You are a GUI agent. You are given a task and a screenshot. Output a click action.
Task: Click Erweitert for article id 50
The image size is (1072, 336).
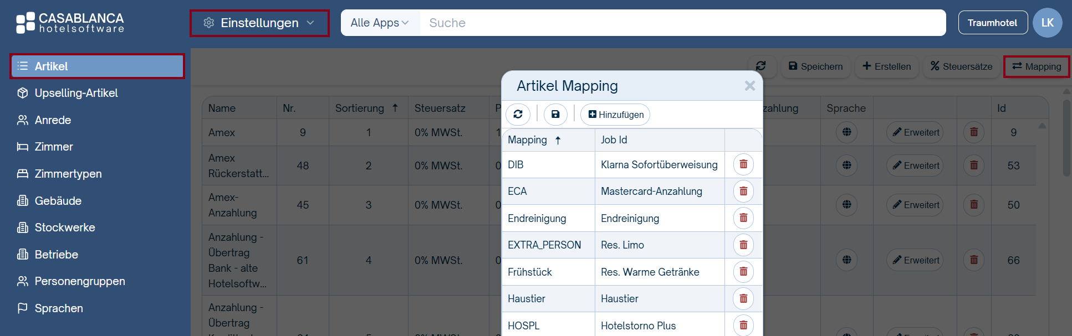pos(915,205)
